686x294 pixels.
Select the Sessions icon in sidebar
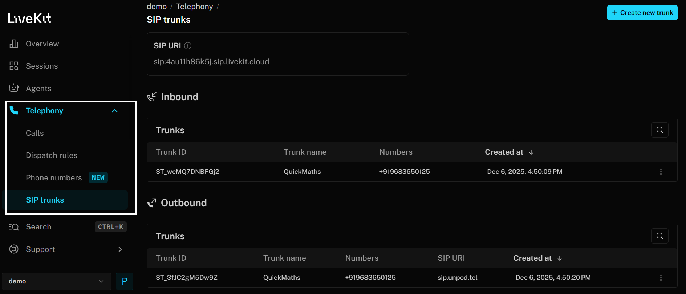(x=14, y=66)
